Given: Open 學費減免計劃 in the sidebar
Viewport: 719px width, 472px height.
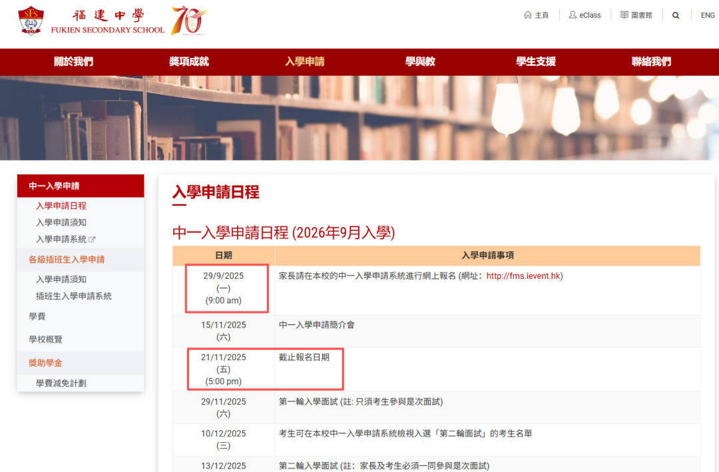Looking at the screenshot, I should pyautogui.click(x=61, y=383).
